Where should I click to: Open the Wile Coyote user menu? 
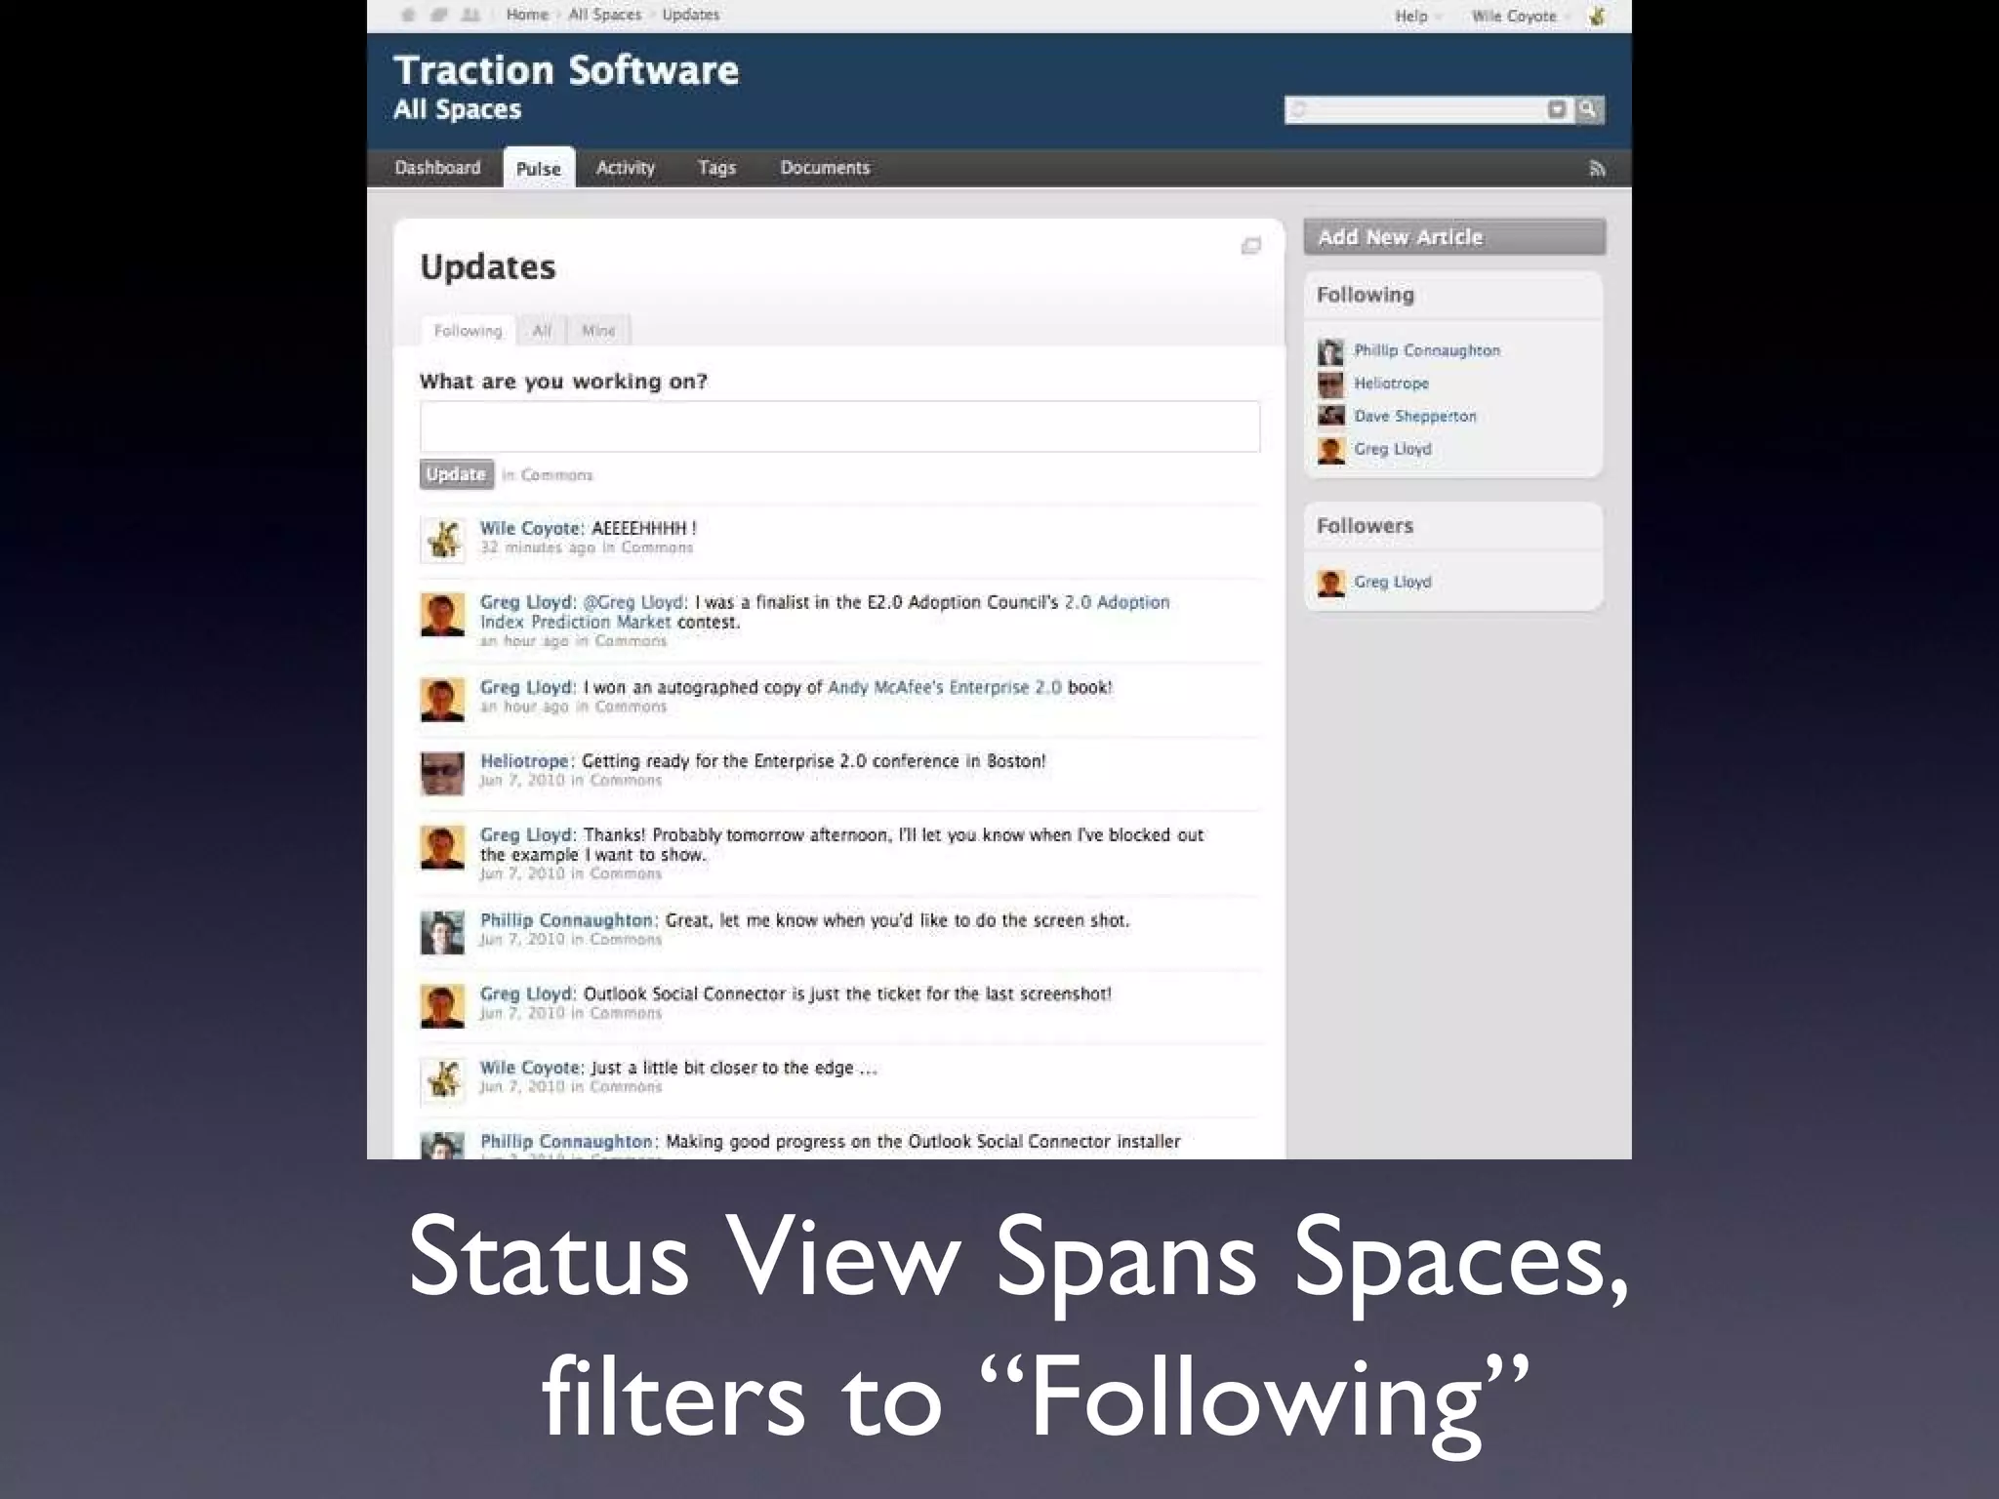[1520, 16]
